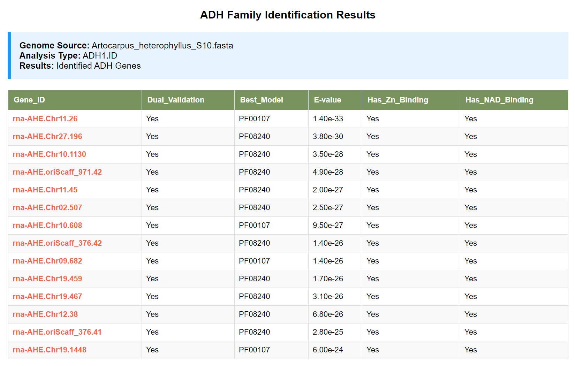Select the rna-AHE.Chr02.507 gene
The height and width of the screenshot is (366, 575).
(47, 208)
